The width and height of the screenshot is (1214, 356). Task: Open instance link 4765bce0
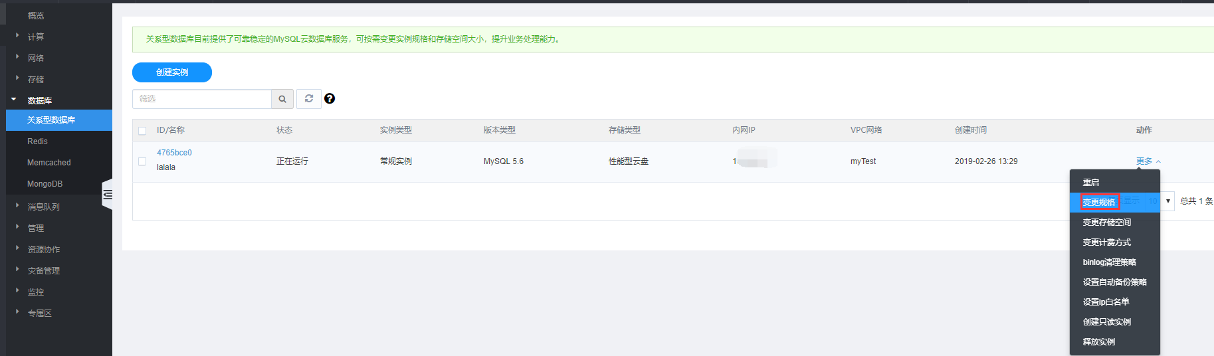pos(174,153)
